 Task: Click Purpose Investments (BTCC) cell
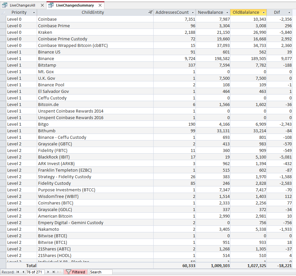pyautogui.click(x=95, y=190)
